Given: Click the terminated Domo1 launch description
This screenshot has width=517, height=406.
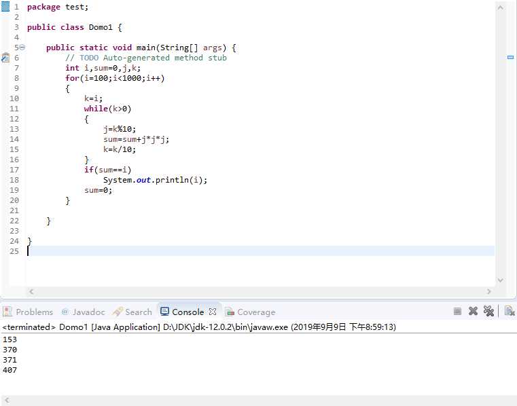Looking at the screenshot, I should (199, 327).
